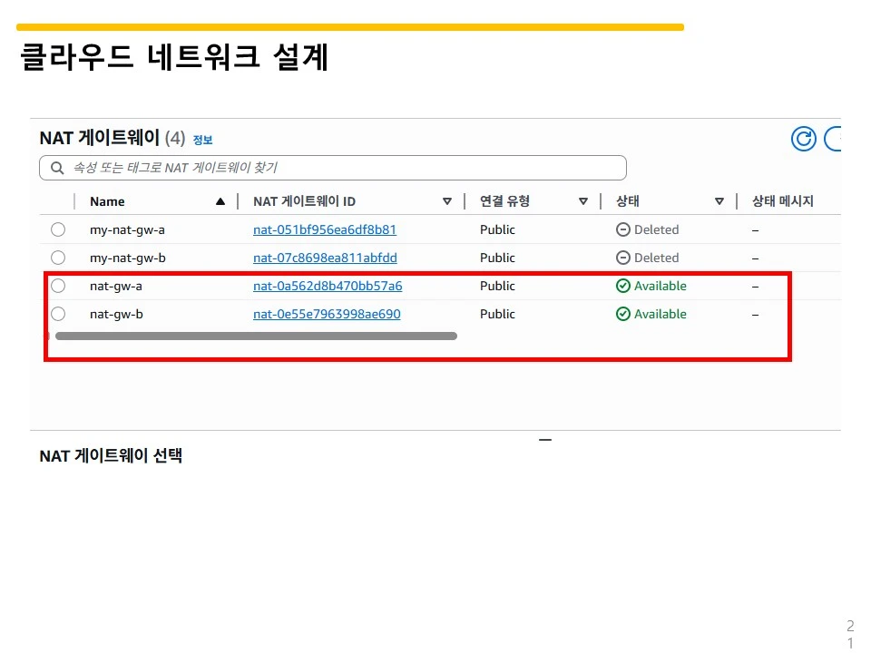Open the 상태 column filter dropdown
Image resolution: width=871 pixels, height=653 pixels.
[719, 200]
